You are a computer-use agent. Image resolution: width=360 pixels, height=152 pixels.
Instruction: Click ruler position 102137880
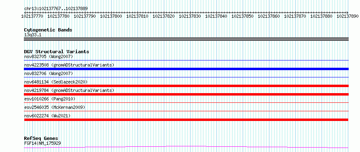322,16
